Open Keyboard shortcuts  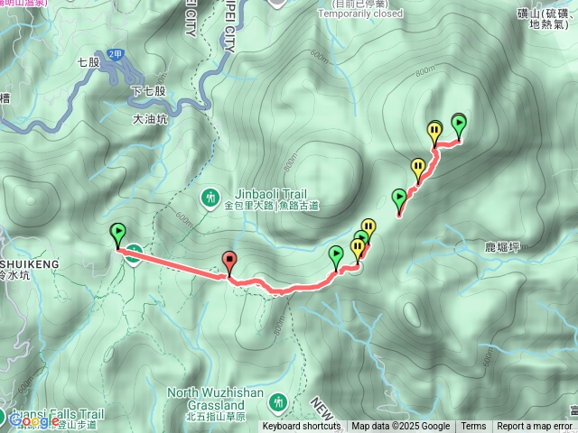click(x=302, y=427)
